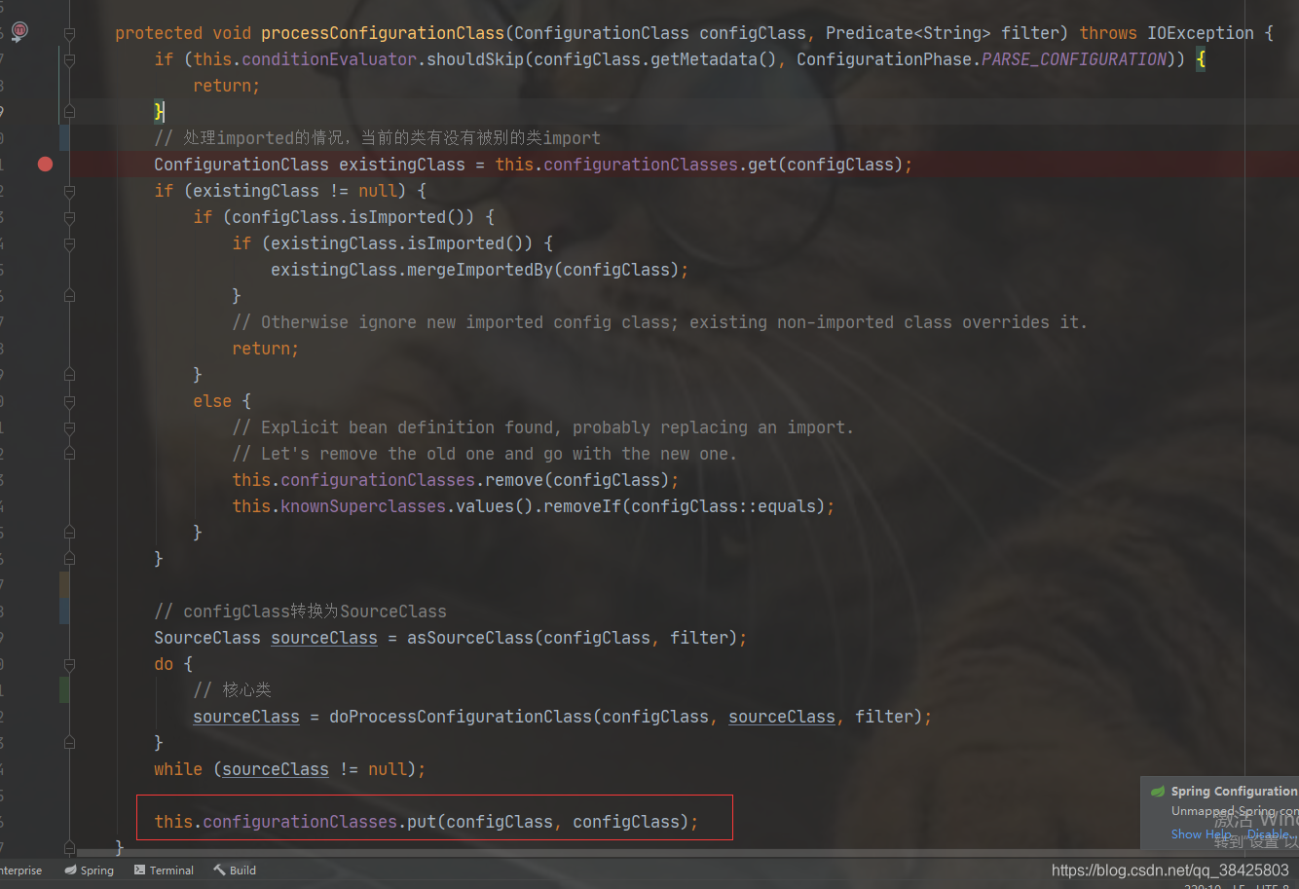
Task: Click the Spring Configuration notification title
Action: (x=1234, y=792)
